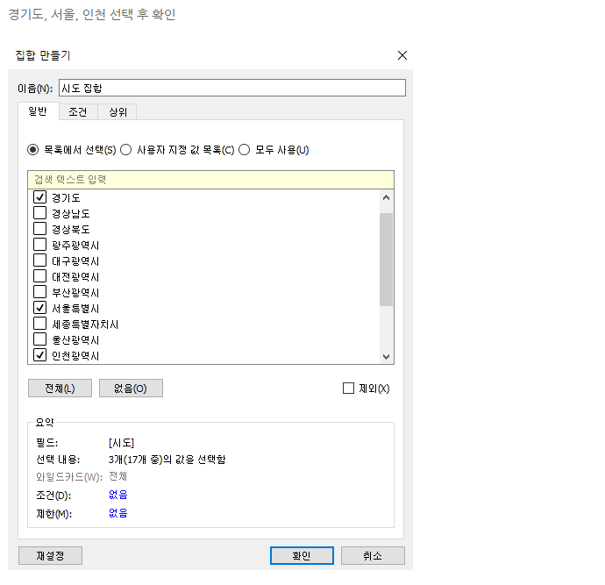
Task: Enable the 제외(X) checkbox
Action: tap(348, 389)
